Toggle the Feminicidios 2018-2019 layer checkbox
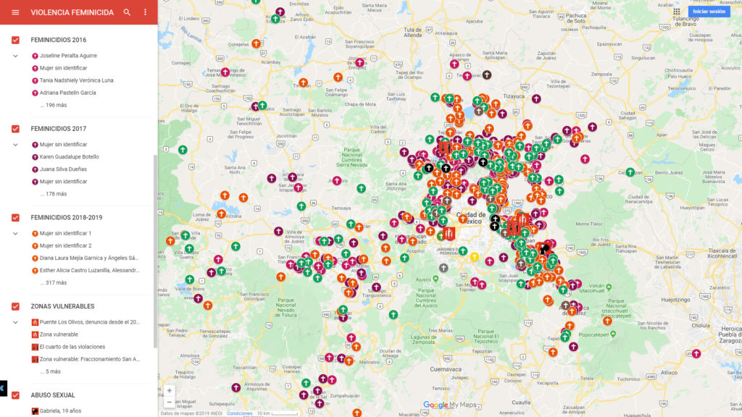Screen dimensions: 742x417 click(16, 217)
